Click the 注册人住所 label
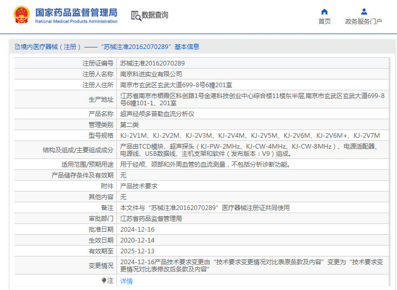This screenshot has height=290, width=397. click(x=98, y=85)
